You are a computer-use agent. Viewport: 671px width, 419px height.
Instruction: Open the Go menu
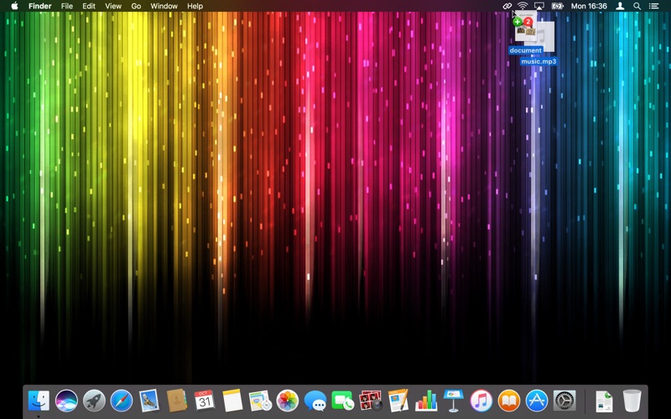pyautogui.click(x=136, y=6)
